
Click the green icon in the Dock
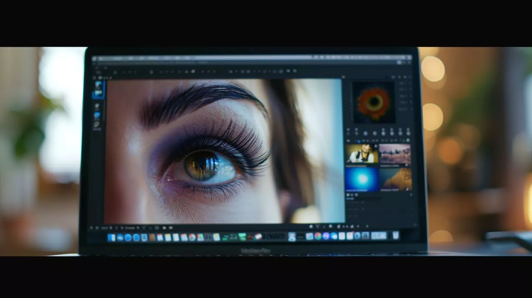[x=242, y=237]
